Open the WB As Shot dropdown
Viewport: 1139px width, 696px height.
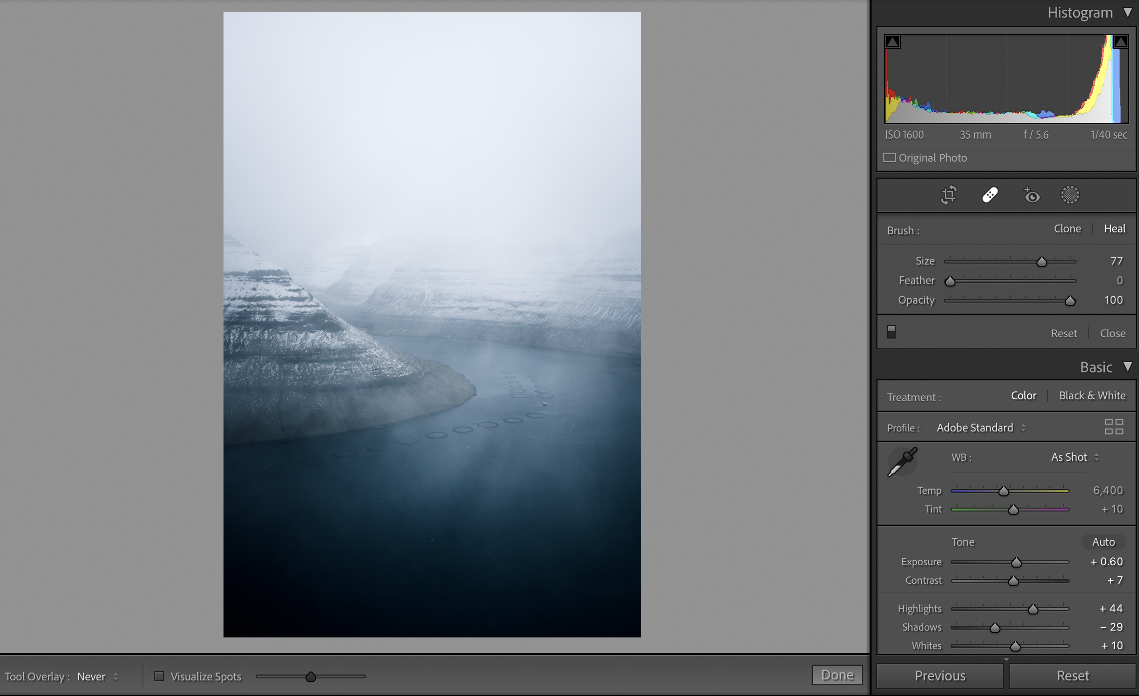point(1074,457)
